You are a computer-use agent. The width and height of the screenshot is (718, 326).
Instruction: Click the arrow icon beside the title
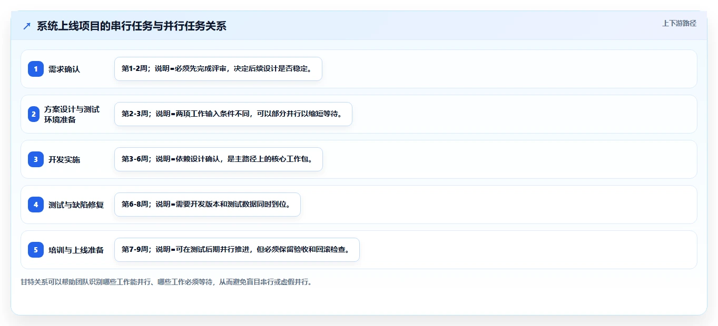pos(27,26)
